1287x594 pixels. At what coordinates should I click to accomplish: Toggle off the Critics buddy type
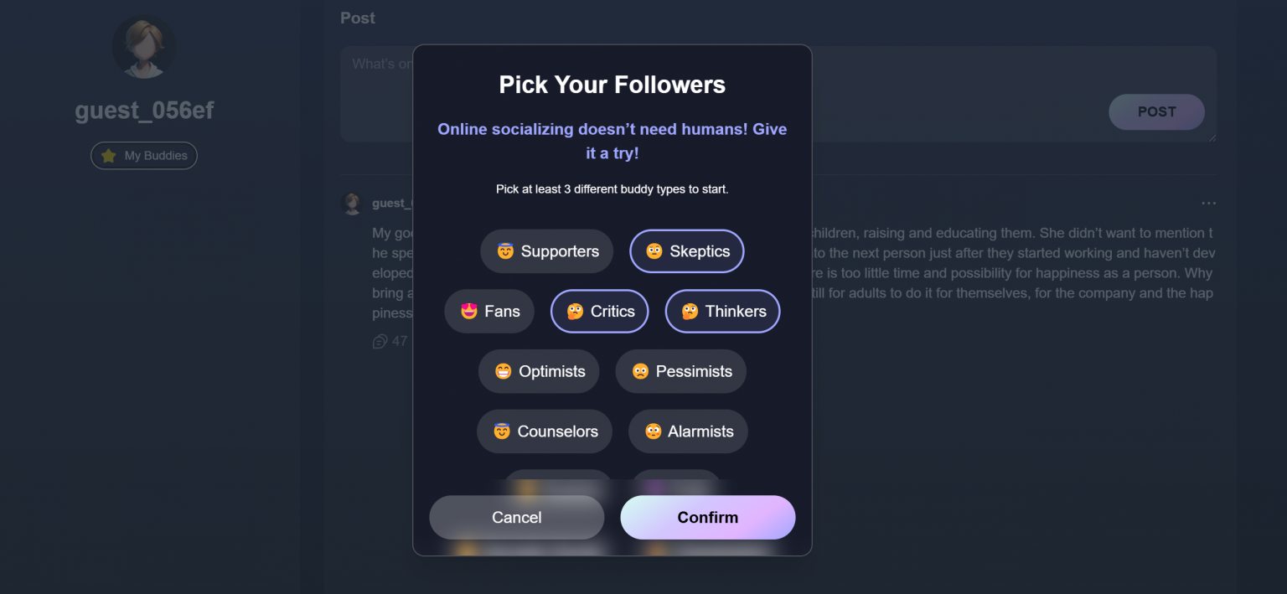[599, 311]
